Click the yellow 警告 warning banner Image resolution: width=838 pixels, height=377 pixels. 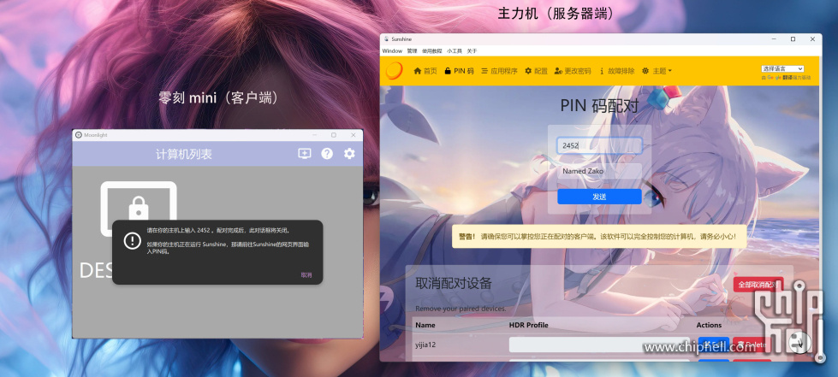(599, 236)
